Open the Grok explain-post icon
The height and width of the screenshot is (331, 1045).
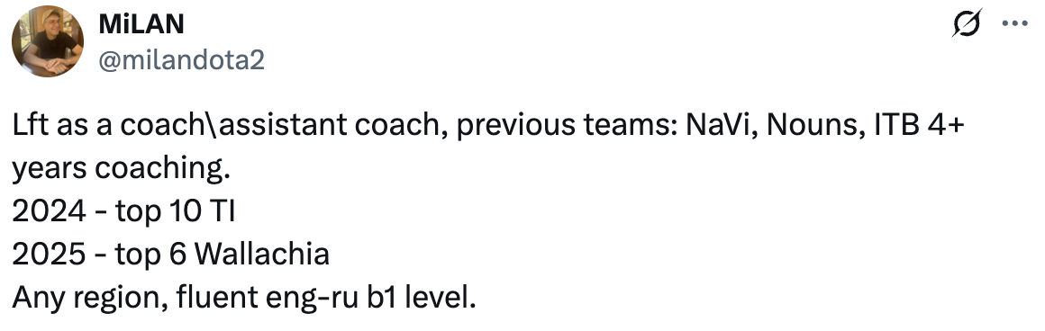pyautogui.click(x=967, y=24)
